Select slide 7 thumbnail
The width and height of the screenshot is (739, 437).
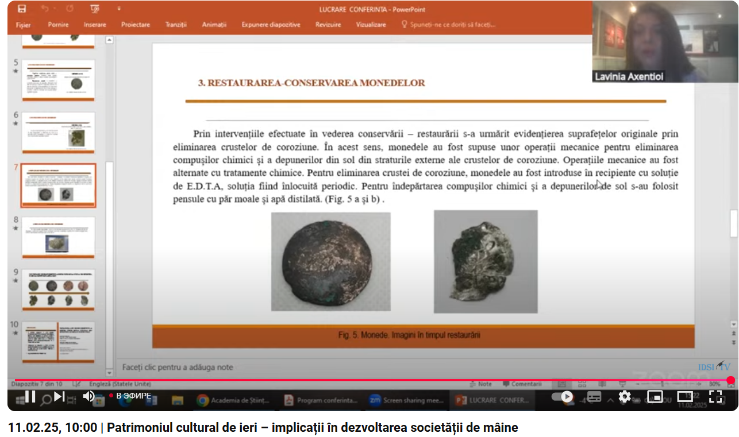58,185
